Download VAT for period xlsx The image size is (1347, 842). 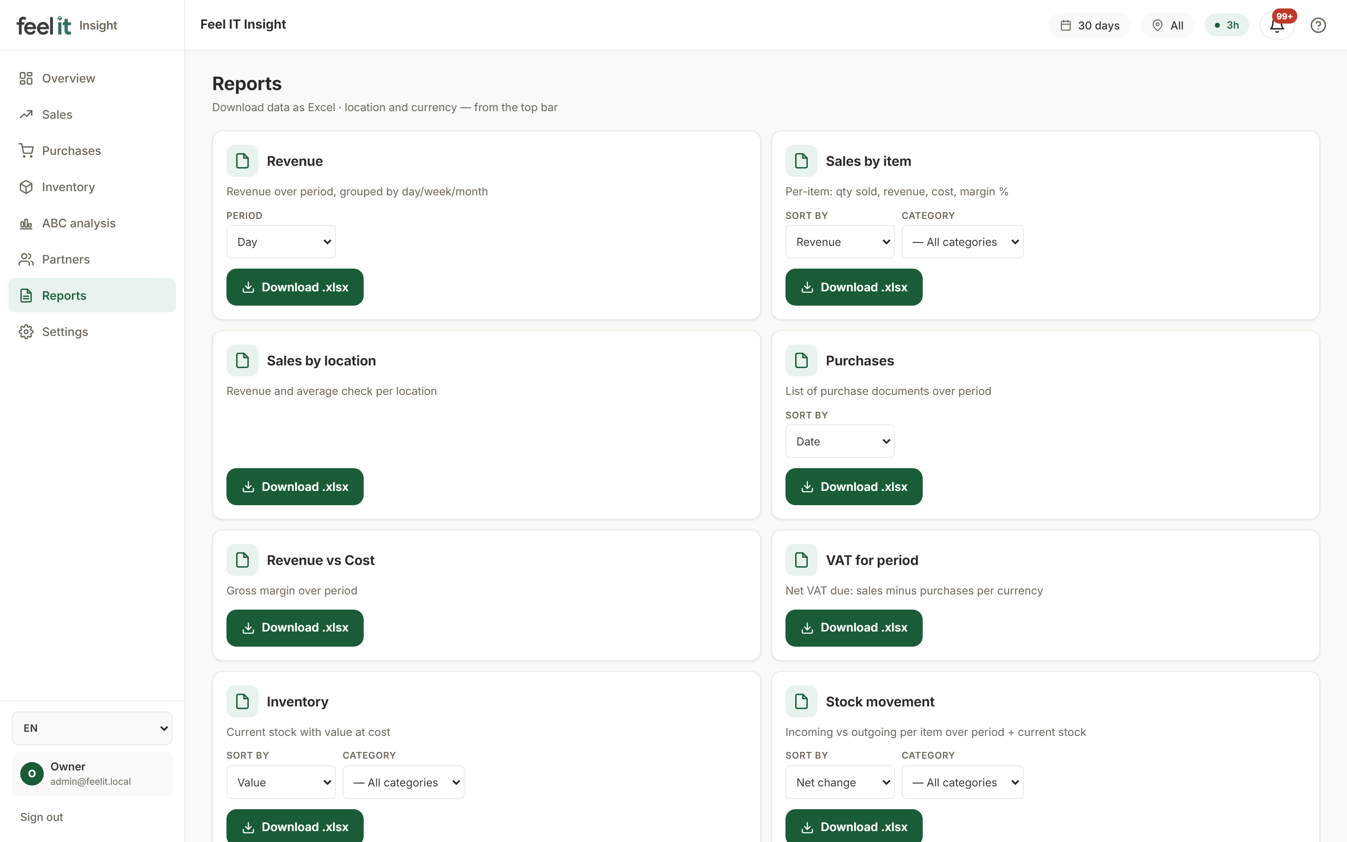coord(854,628)
